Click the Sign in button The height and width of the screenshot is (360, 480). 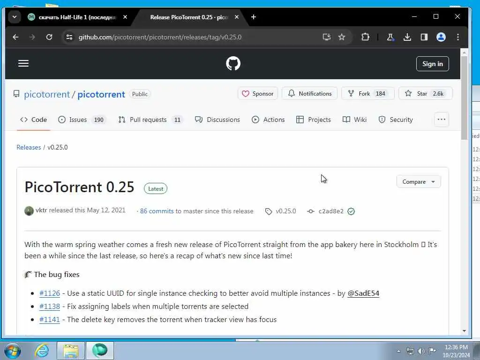pos(432,64)
